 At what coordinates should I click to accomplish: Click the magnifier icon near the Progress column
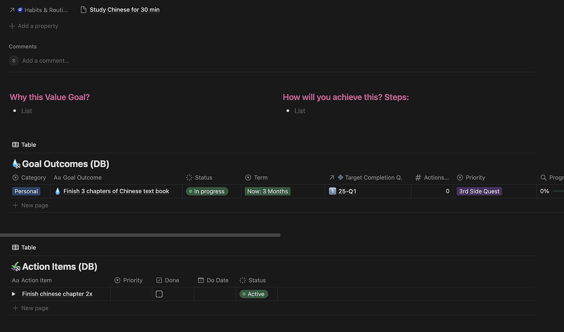tap(543, 177)
